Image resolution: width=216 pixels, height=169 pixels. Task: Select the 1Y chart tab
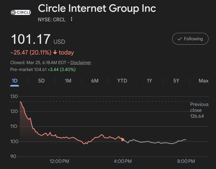click(x=149, y=81)
